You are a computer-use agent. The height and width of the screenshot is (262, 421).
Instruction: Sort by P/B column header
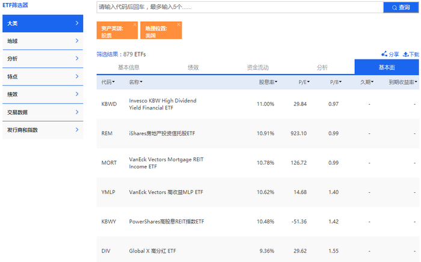[x=336, y=82]
